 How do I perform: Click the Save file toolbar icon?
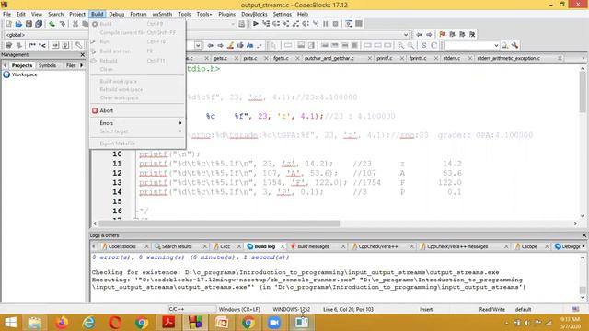(x=29, y=24)
